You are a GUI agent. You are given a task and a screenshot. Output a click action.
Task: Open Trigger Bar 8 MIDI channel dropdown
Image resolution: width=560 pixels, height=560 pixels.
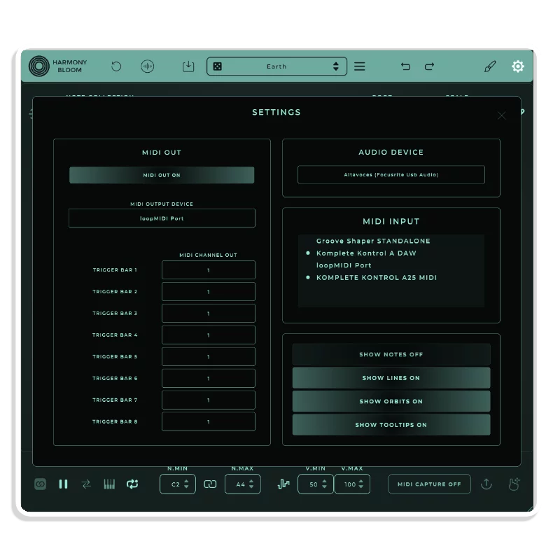click(x=208, y=422)
